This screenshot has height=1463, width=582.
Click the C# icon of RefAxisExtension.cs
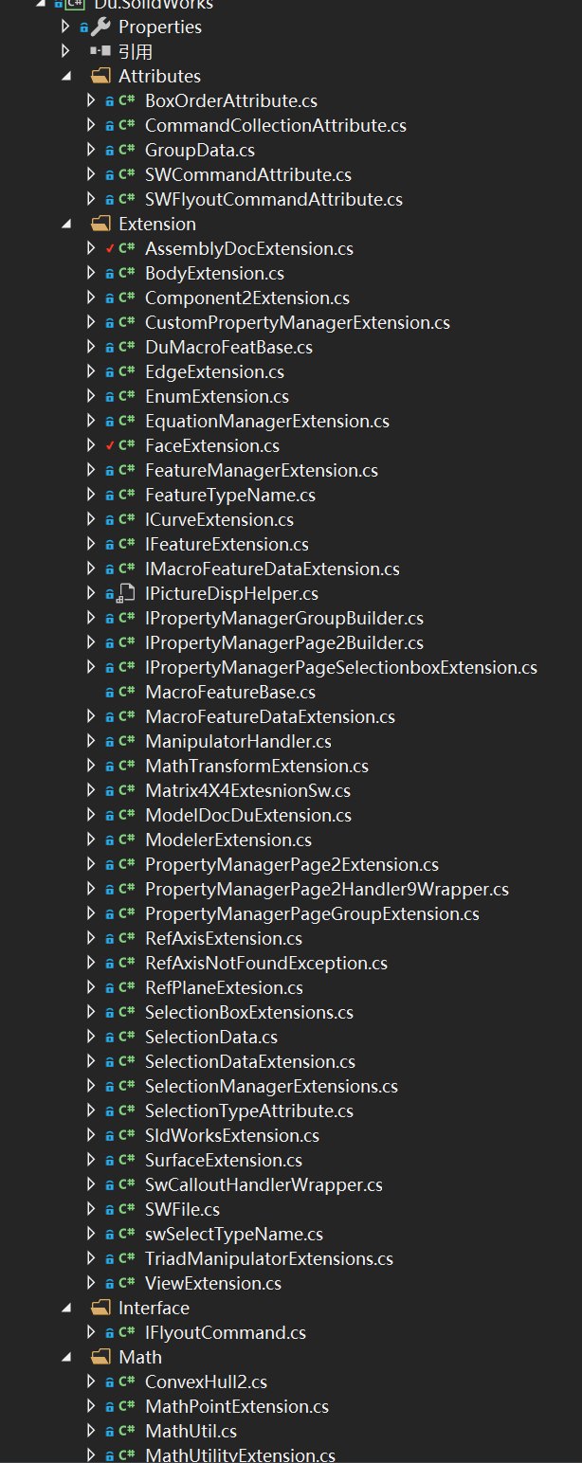[127, 938]
